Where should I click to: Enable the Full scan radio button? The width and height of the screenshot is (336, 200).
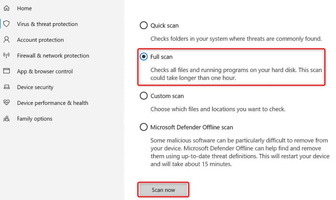click(143, 56)
